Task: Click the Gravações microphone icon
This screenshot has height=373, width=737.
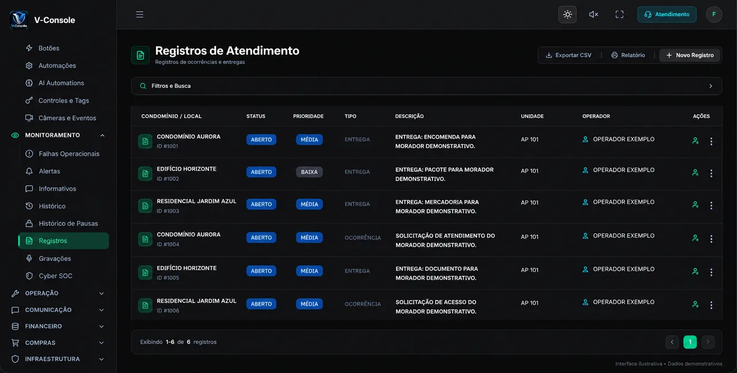Action: (29, 259)
